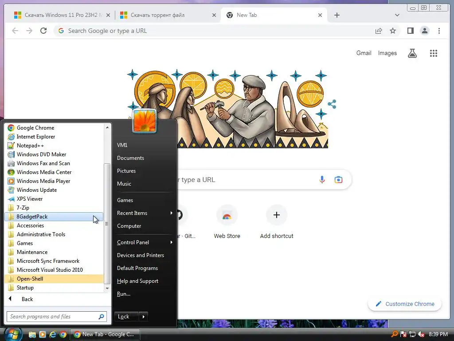Open Gmail link
Viewport: 454px width, 341px height.
[x=364, y=53]
